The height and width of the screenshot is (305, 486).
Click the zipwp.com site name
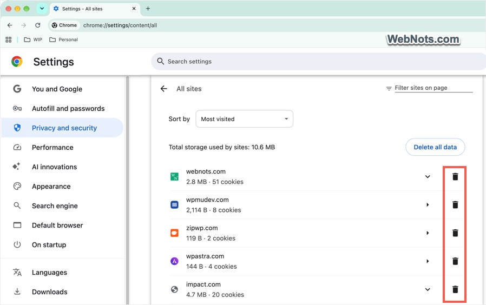pos(202,228)
